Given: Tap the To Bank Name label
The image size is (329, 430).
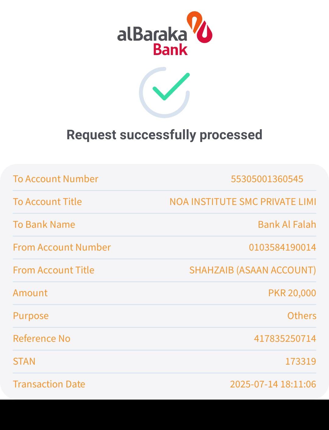Looking at the screenshot, I should pos(44,224).
